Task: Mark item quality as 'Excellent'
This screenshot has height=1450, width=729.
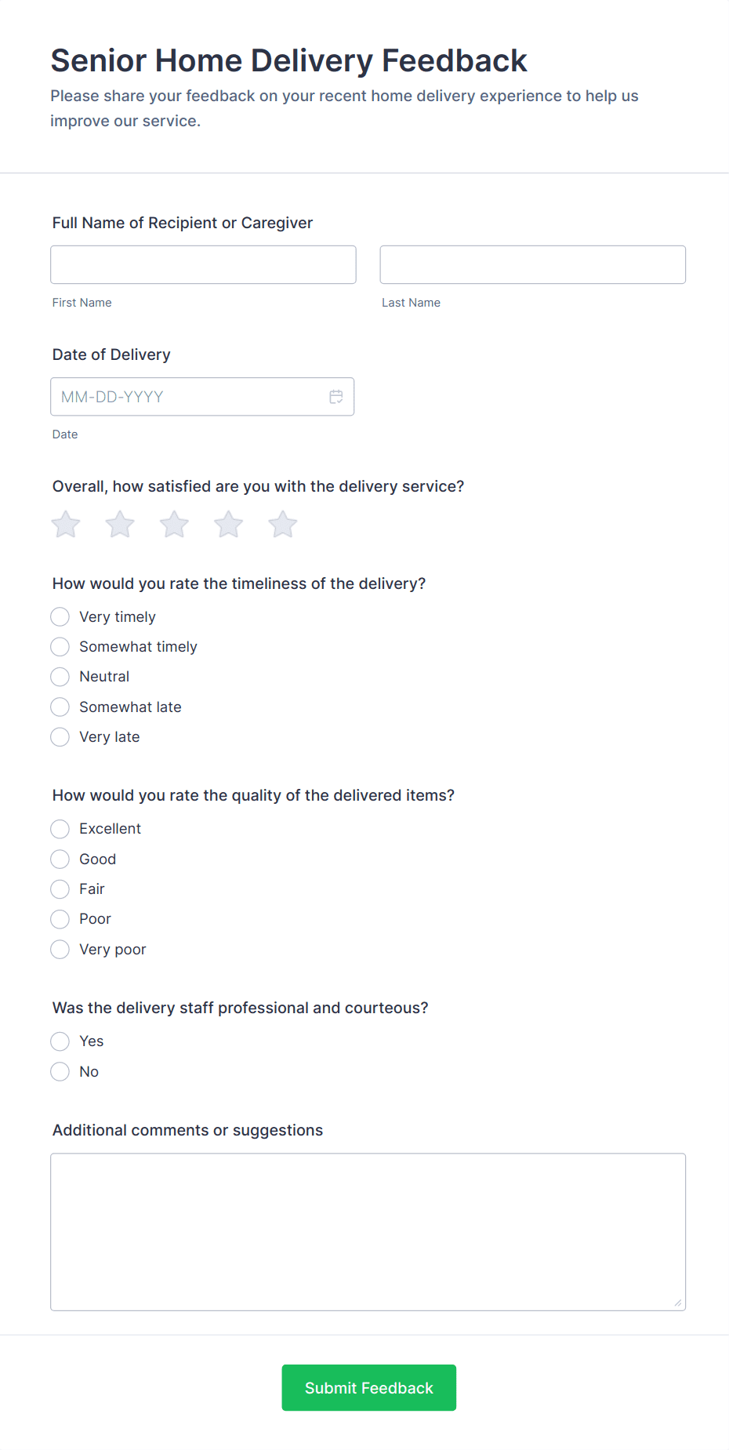Action: (60, 829)
